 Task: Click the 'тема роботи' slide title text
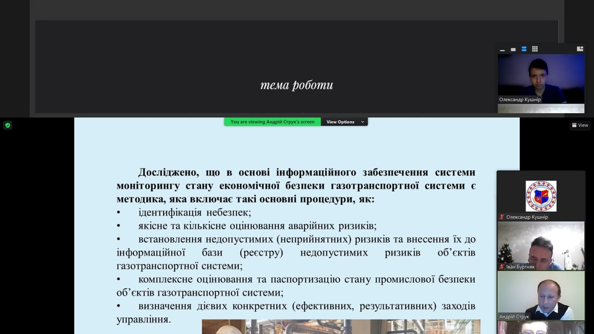296,85
